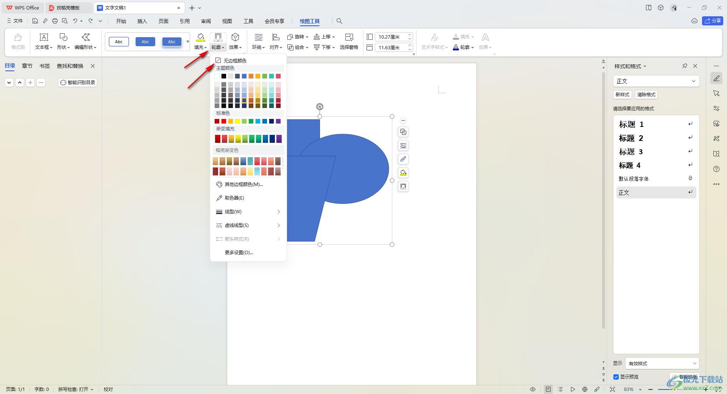The width and height of the screenshot is (727, 394).
Task: Expand the Line Style (线型) submenu
Action: tap(248, 212)
